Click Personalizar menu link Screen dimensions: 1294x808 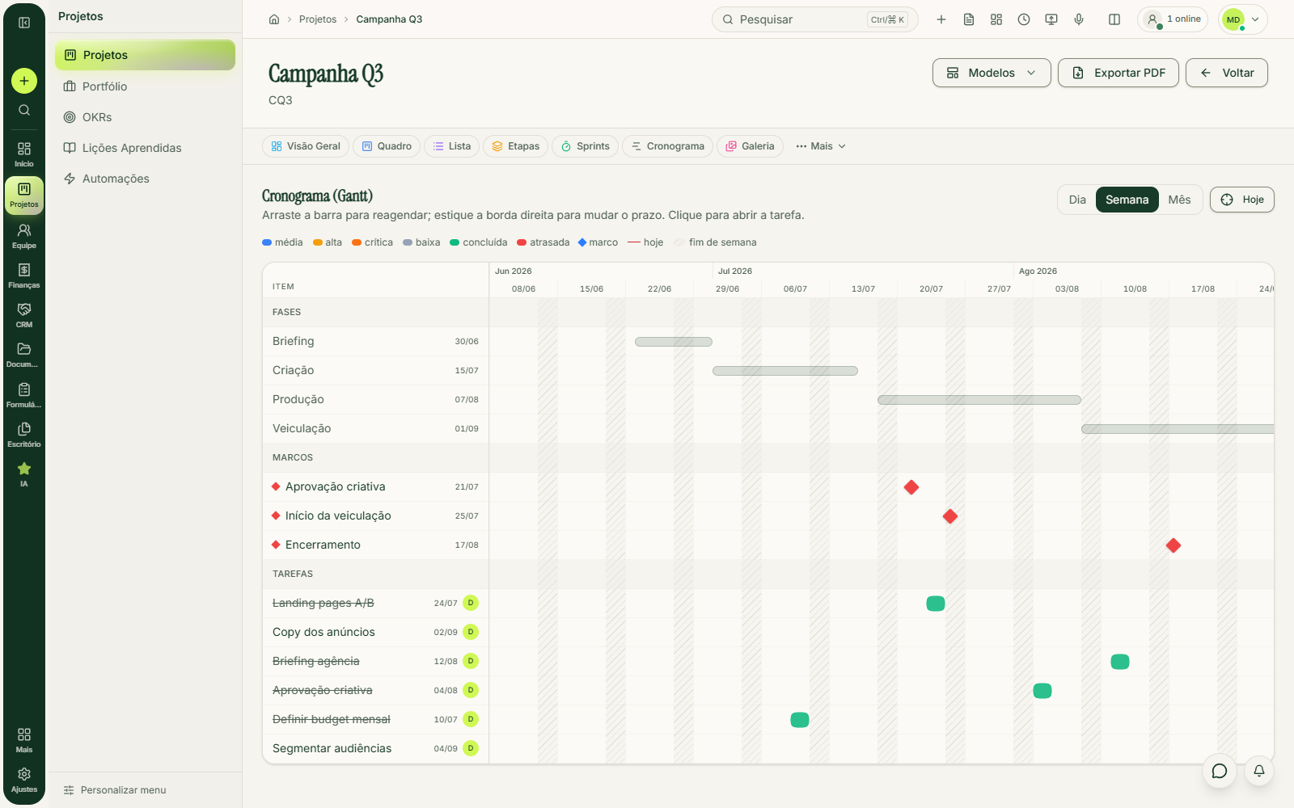(x=115, y=790)
